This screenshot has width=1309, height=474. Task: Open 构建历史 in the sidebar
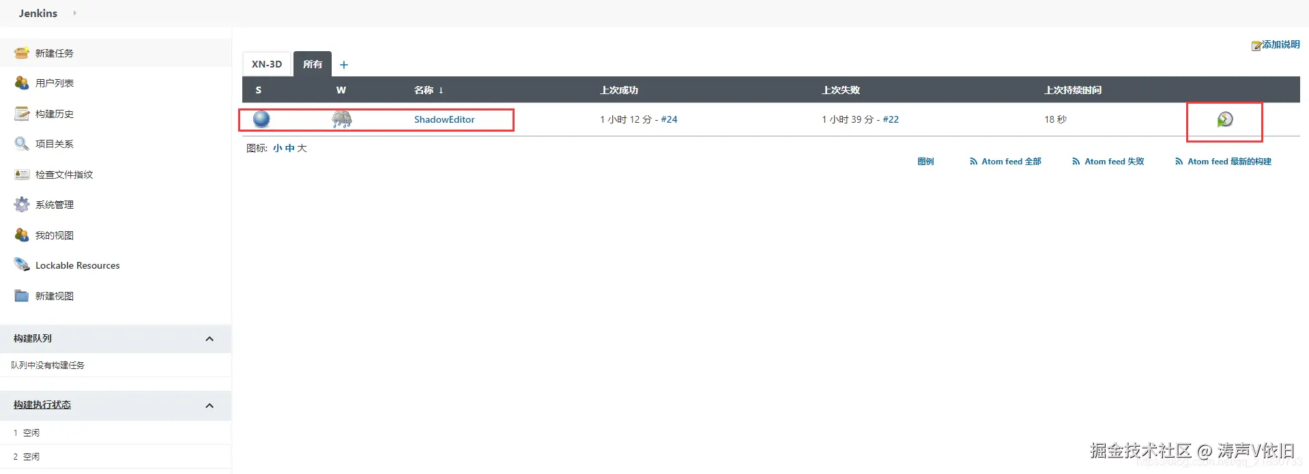(55, 114)
